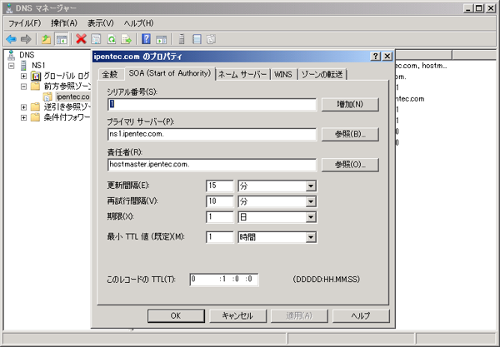Viewport: 500px width, 347px height.
Task: Open help with blue question mark icon
Action: 146,39
